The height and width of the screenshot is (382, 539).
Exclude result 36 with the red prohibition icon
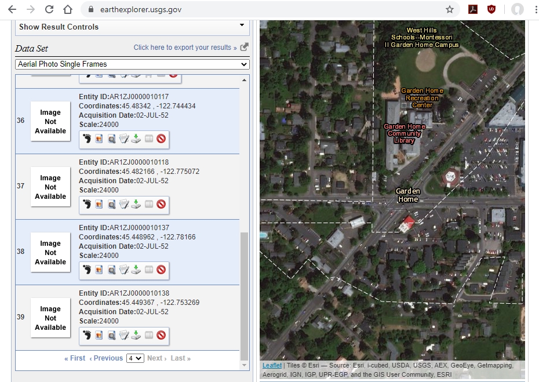click(161, 139)
